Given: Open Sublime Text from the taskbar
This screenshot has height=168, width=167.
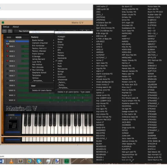Looking at the screenshot, I should click(20, 161).
